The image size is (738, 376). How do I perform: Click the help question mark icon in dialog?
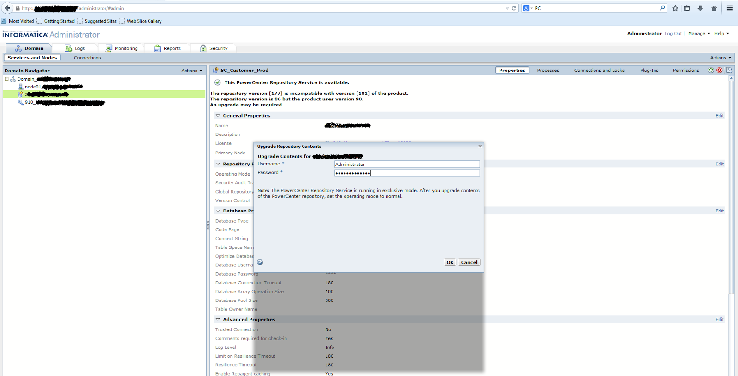click(260, 262)
